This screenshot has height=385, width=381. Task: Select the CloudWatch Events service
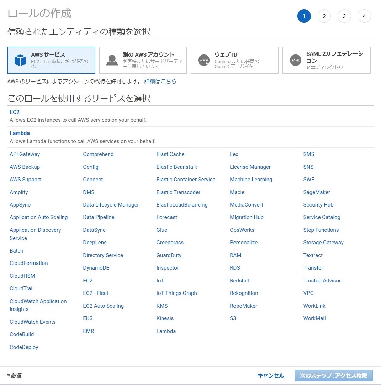point(33,322)
